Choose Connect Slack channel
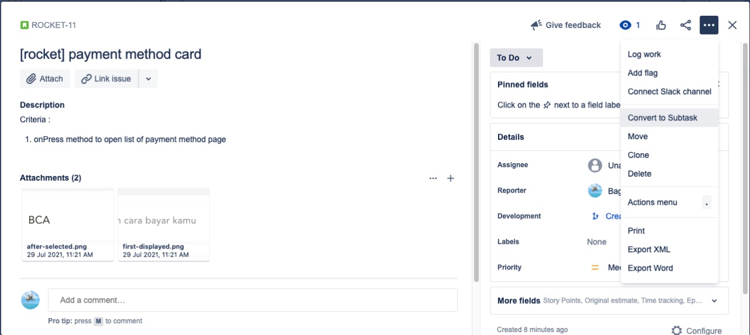 [669, 92]
